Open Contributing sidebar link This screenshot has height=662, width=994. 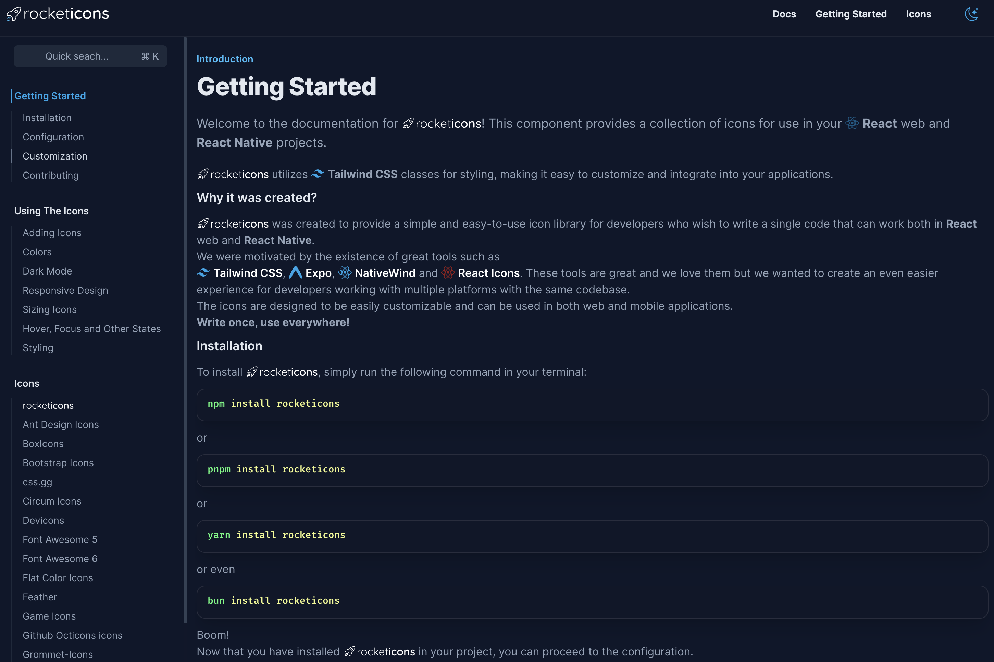click(x=51, y=175)
